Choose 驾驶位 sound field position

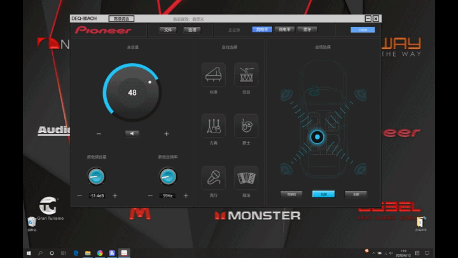pyautogui.click(x=291, y=194)
